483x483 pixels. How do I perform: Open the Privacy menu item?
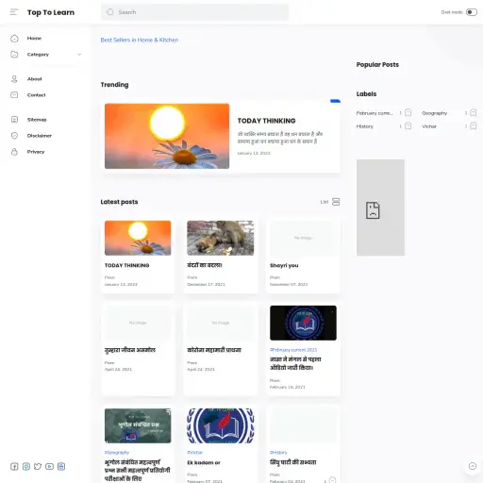click(36, 152)
